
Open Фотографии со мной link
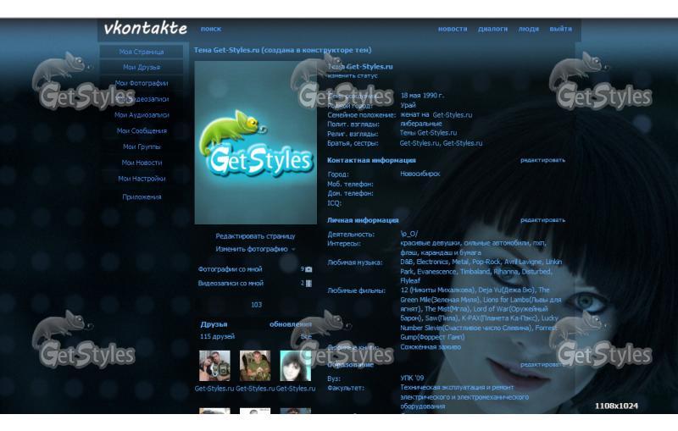pos(230,269)
